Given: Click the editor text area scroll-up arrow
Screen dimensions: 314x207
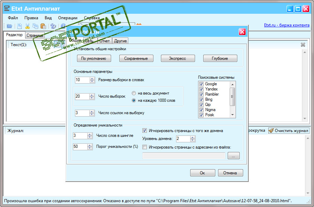Looking at the screenshot, I should [x=305, y=52].
